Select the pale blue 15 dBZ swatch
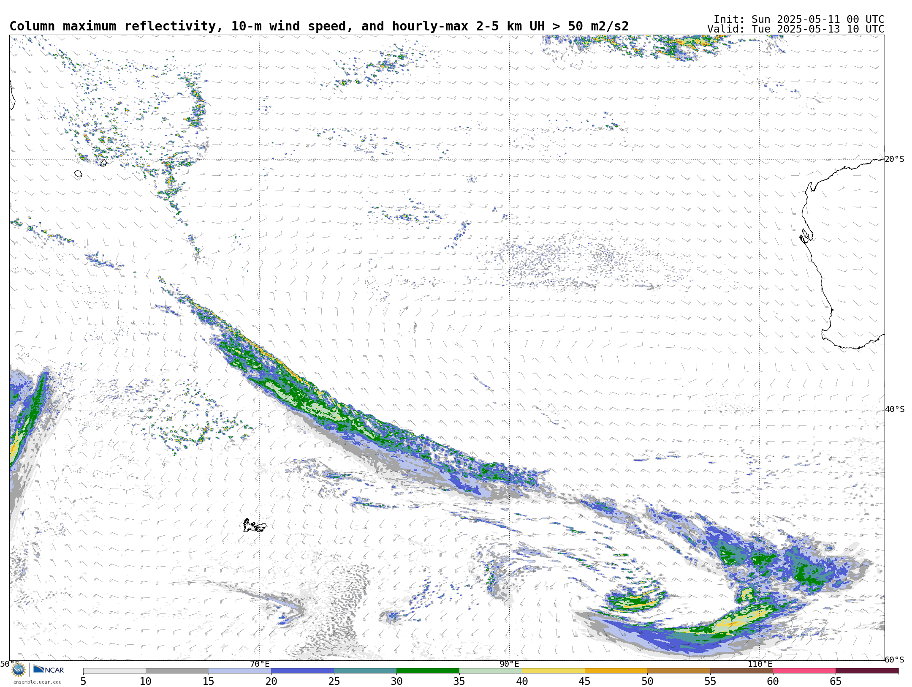Image resolution: width=912 pixels, height=687 pixels. (240, 671)
